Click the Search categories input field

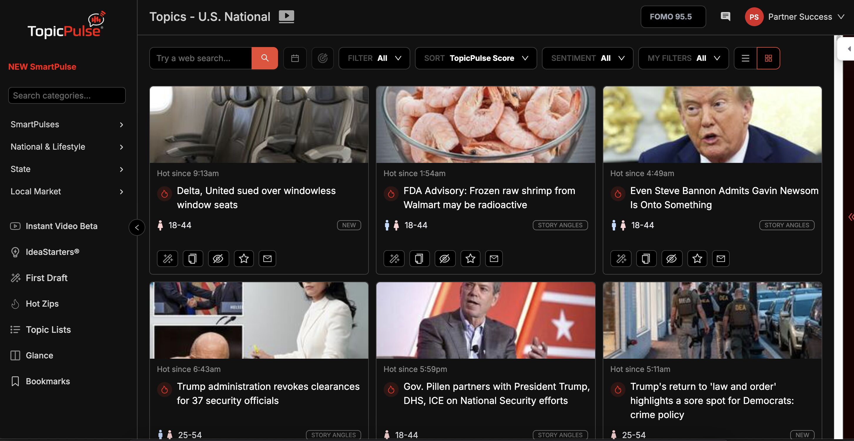coord(67,96)
